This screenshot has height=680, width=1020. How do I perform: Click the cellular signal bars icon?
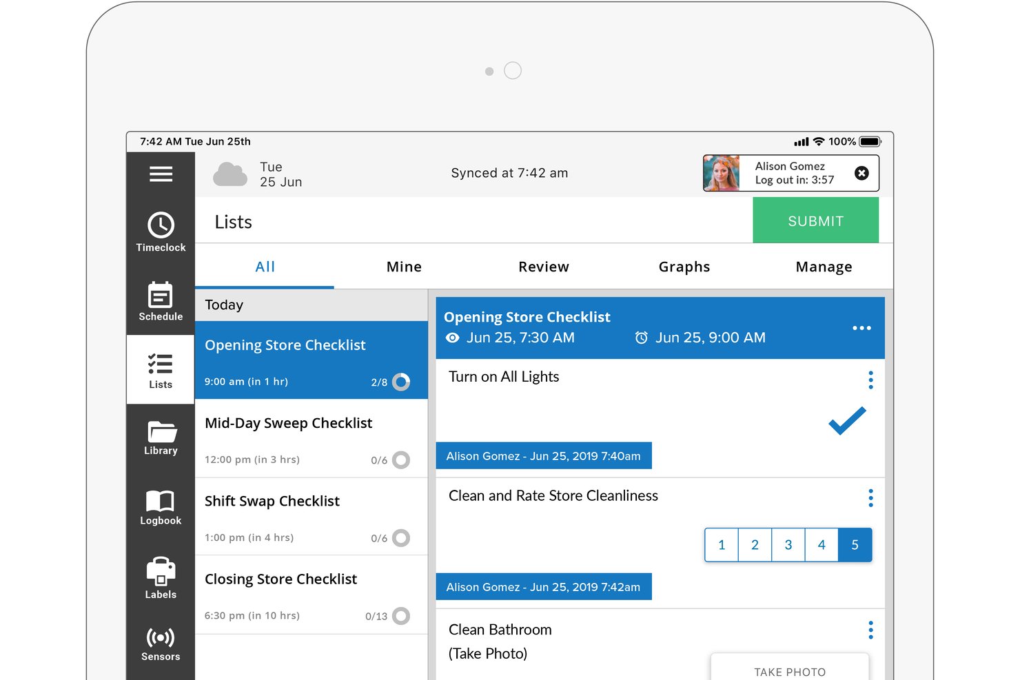[x=802, y=142]
